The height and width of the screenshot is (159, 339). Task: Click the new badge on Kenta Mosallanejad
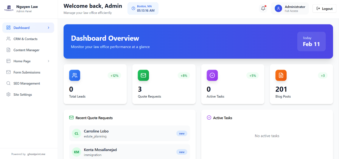pos(182,152)
